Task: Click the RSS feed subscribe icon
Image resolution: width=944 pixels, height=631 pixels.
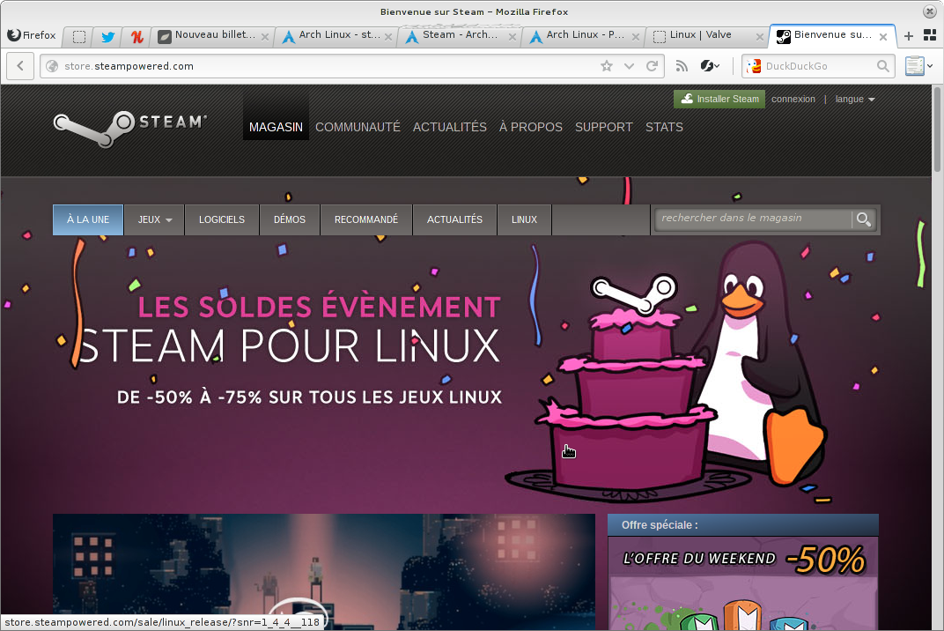Action: (682, 66)
